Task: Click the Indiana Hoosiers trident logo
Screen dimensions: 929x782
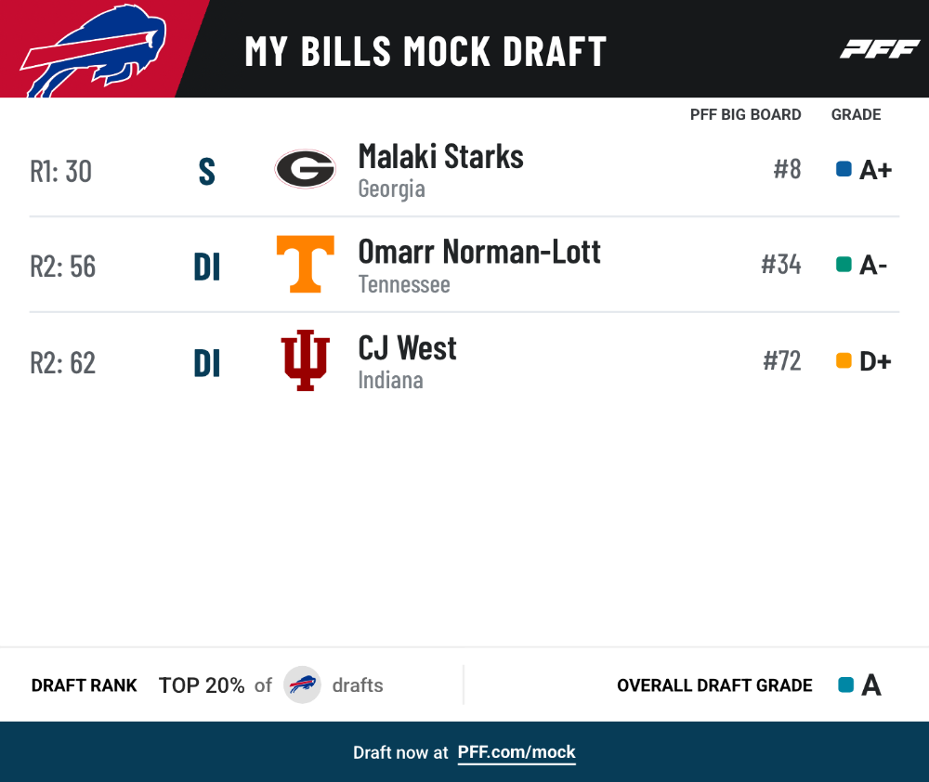Action: [305, 360]
